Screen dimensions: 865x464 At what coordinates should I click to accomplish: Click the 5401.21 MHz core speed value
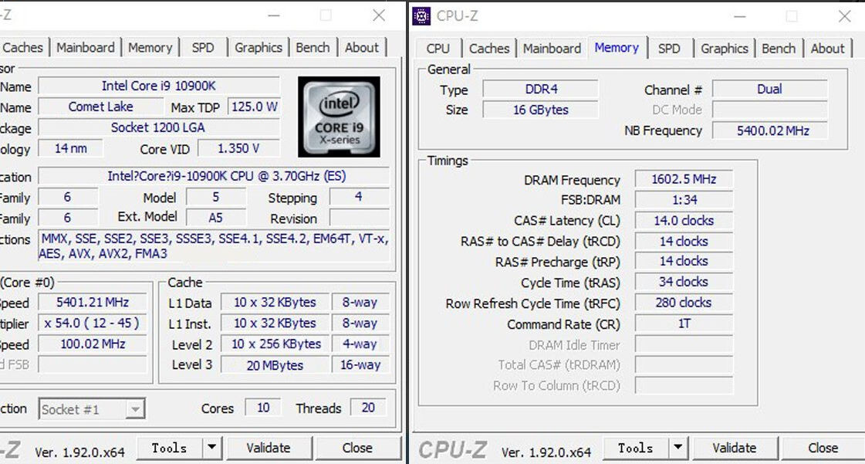pos(92,303)
